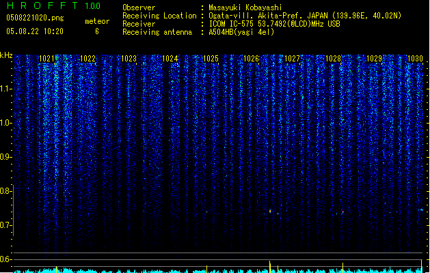
Task: Click the kHz axis unit label
Action: [x=6, y=55]
